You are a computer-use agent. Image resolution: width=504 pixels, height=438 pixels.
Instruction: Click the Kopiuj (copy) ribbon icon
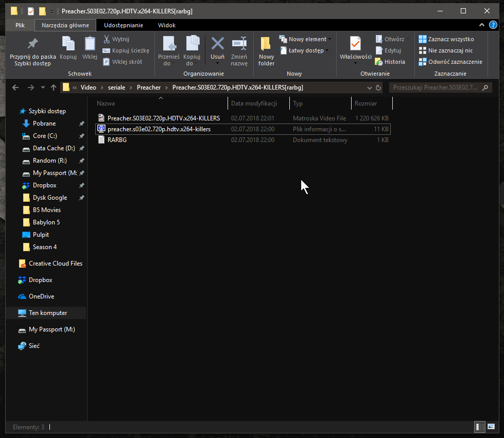[x=68, y=44]
